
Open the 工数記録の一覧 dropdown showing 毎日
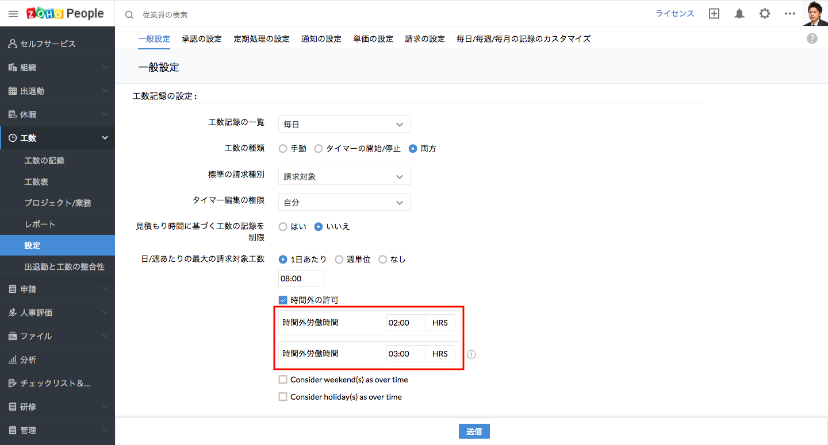point(344,124)
